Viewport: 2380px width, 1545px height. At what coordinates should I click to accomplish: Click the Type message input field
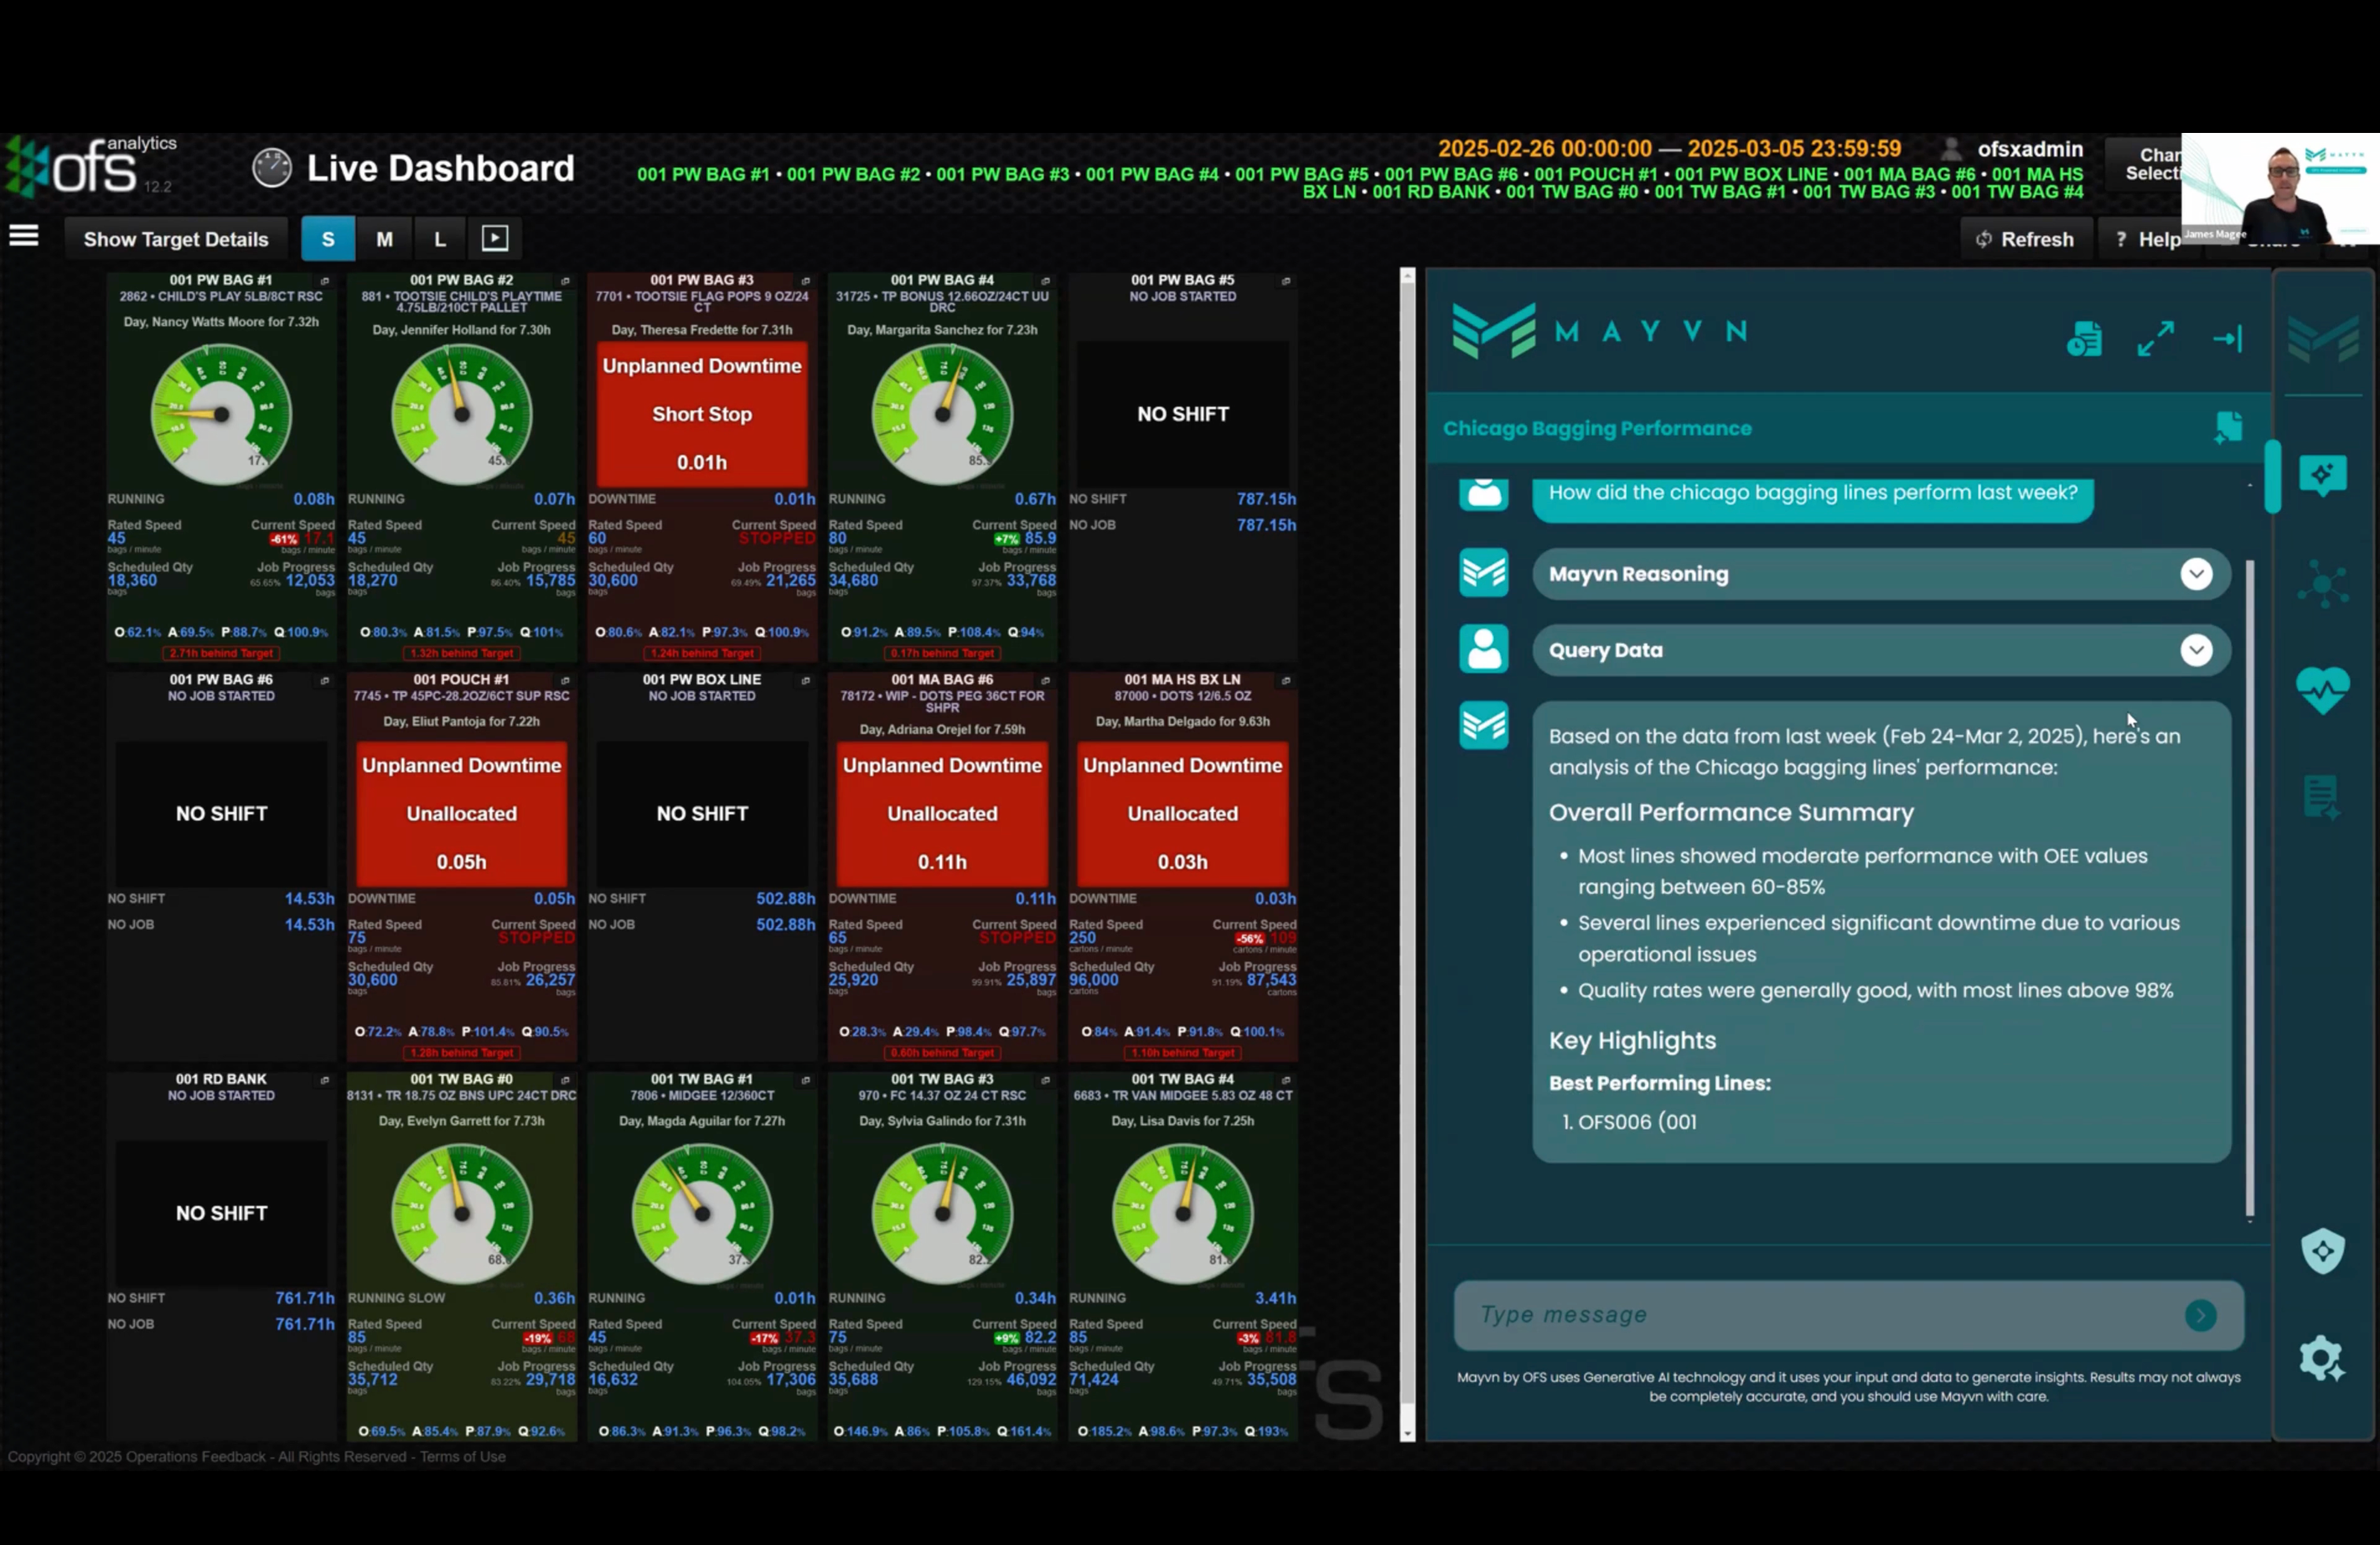coord(1820,1315)
